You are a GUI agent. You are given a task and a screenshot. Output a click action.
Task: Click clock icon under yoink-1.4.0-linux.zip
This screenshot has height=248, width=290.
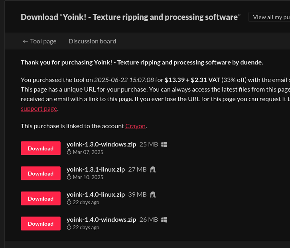click(x=69, y=202)
